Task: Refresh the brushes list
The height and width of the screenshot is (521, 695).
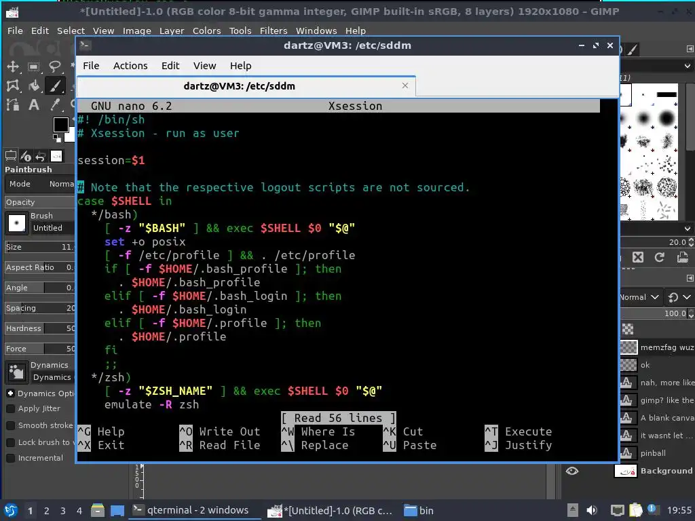Action: (660, 257)
